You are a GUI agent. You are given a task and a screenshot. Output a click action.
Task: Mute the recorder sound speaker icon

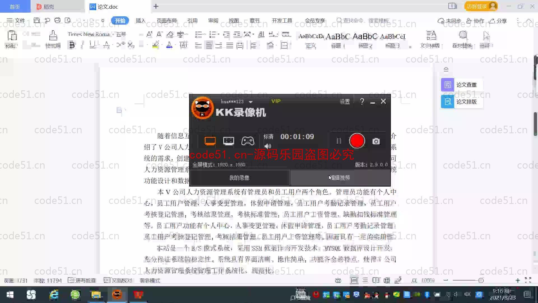click(x=268, y=146)
